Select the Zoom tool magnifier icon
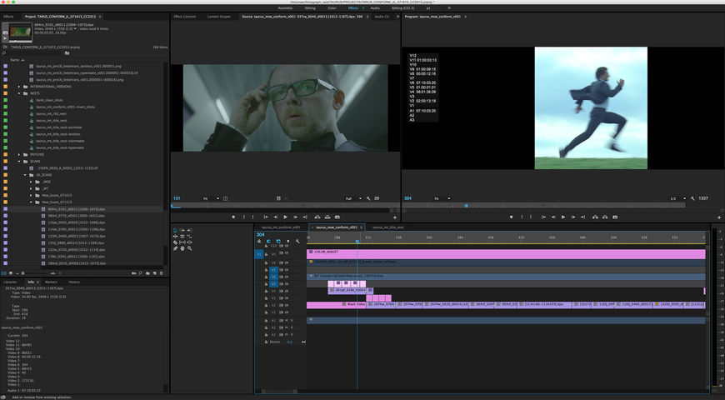725x400 pixels. point(190,248)
